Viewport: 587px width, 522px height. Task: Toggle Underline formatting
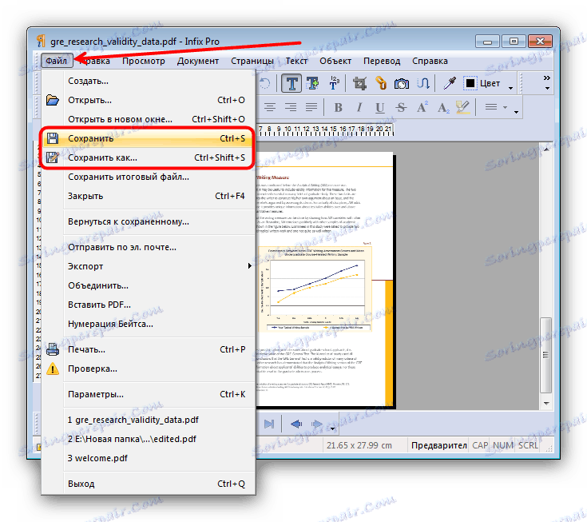(x=380, y=108)
